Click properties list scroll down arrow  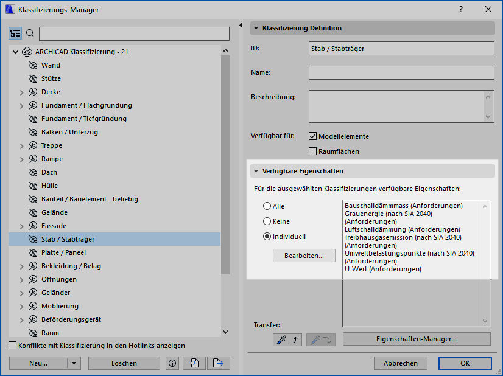pyautogui.click(x=485, y=321)
